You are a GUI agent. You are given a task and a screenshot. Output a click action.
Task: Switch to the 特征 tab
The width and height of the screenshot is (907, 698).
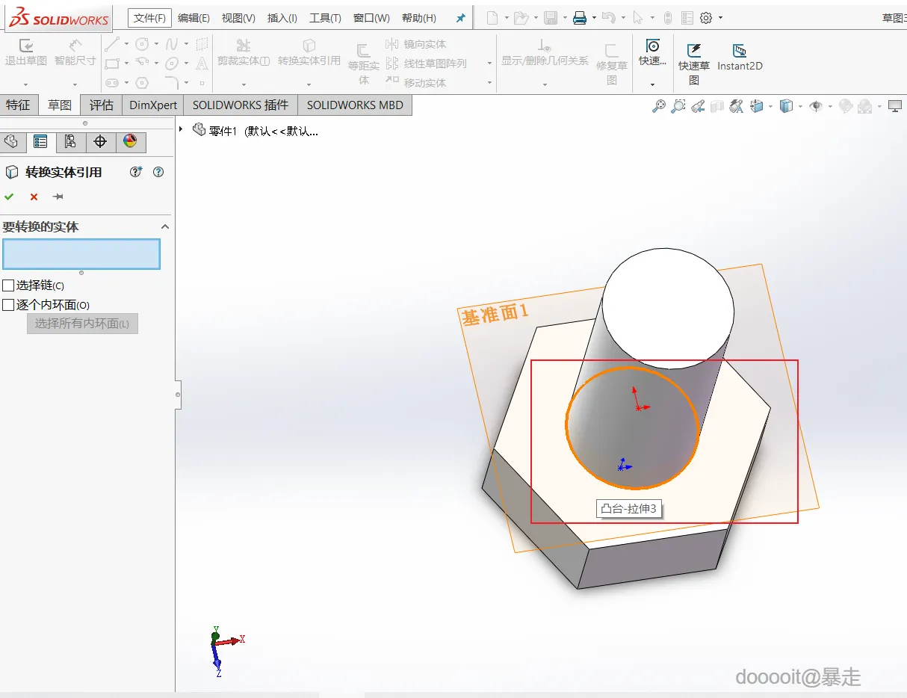coord(19,105)
